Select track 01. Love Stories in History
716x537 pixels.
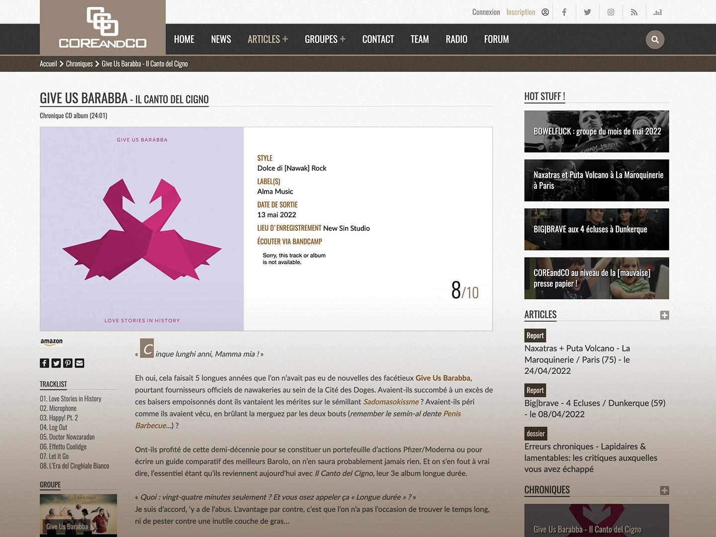pyautogui.click(x=71, y=399)
